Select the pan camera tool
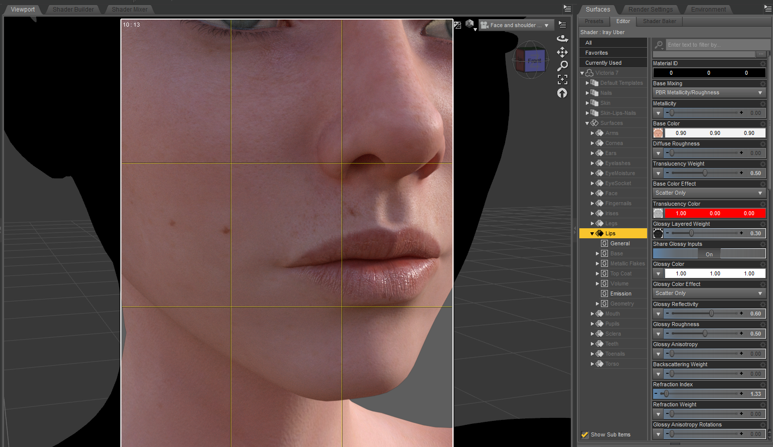773x447 pixels. 562,52
